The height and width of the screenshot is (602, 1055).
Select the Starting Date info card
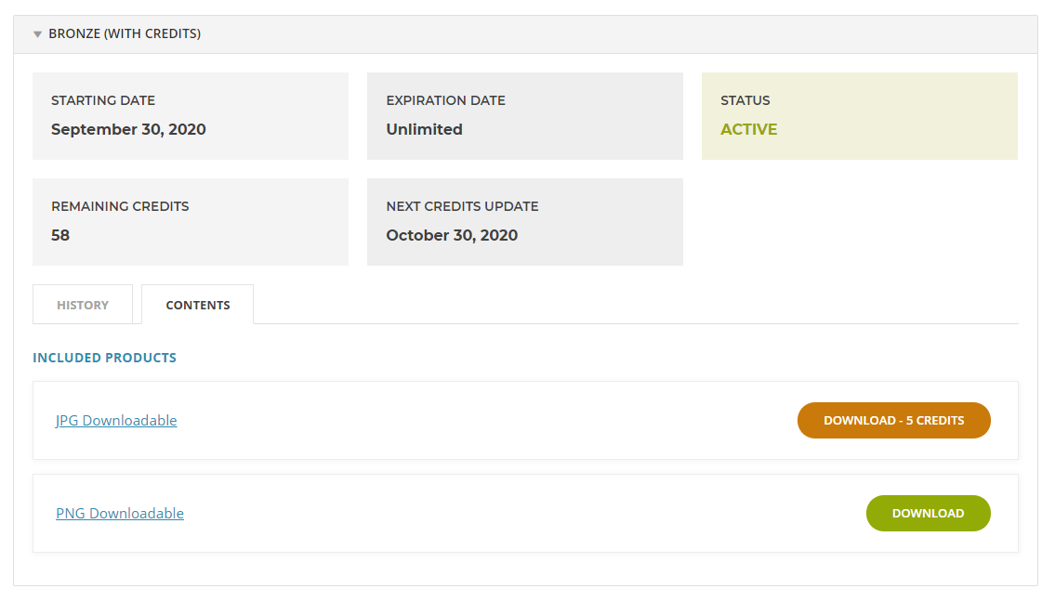[x=191, y=116]
